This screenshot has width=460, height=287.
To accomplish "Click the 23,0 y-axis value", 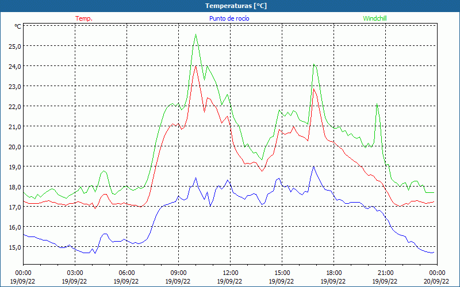I will [16, 87].
